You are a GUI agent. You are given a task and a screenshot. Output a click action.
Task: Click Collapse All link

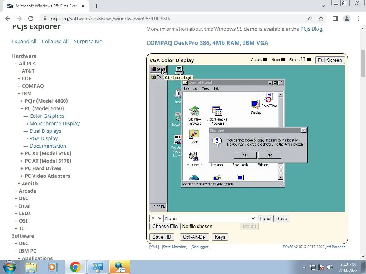coord(55,41)
